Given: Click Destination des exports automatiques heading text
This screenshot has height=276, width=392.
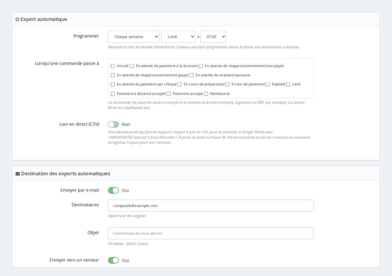Looking at the screenshot, I should (66, 174).
